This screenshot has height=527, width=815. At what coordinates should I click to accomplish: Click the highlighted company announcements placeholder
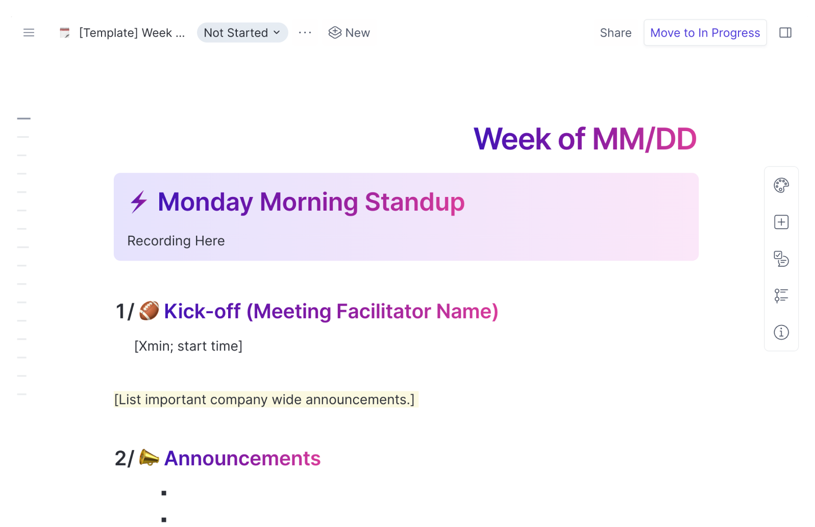point(265,399)
